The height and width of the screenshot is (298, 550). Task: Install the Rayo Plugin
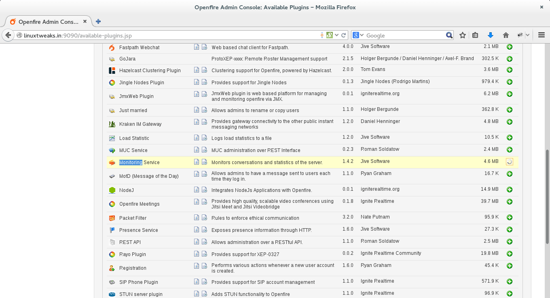tap(510, 254)
